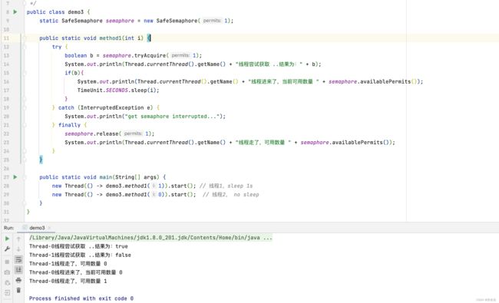Collapse main method fold marker line 27
This screenshot has height=303, width=499.
tap(24, 177)
